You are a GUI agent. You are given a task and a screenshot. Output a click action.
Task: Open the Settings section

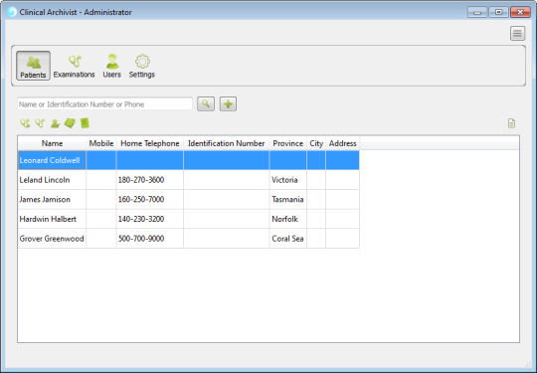click(142, 66)
